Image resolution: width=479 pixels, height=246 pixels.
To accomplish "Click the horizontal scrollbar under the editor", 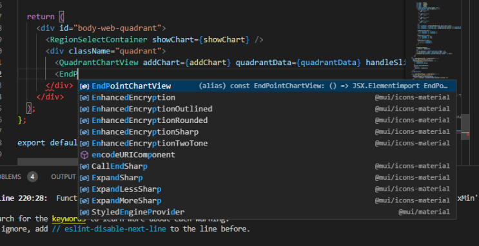I will tap(48, 162).
